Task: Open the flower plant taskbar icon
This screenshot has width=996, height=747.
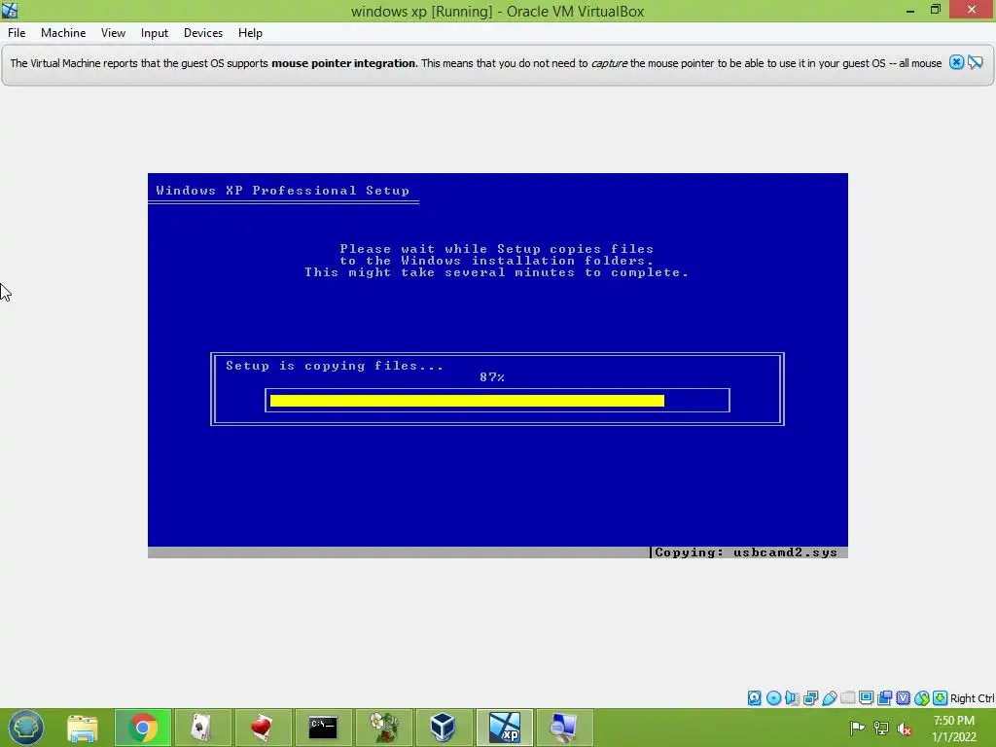Action: (x=383, y=728)
